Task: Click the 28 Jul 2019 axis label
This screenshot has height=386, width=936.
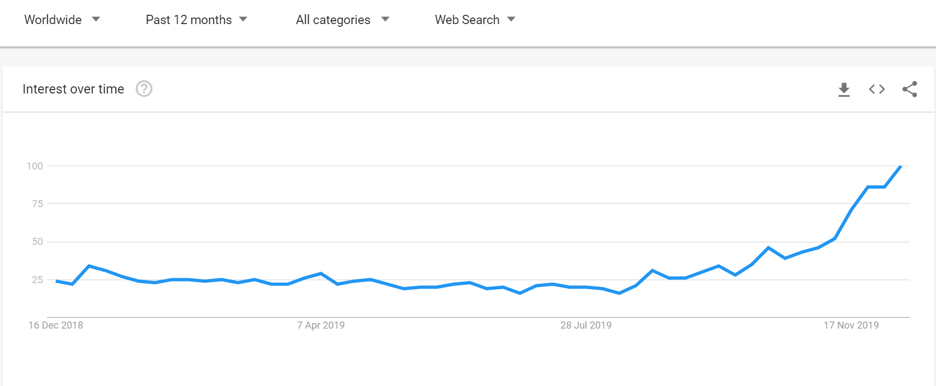Action: click(586, 325)
